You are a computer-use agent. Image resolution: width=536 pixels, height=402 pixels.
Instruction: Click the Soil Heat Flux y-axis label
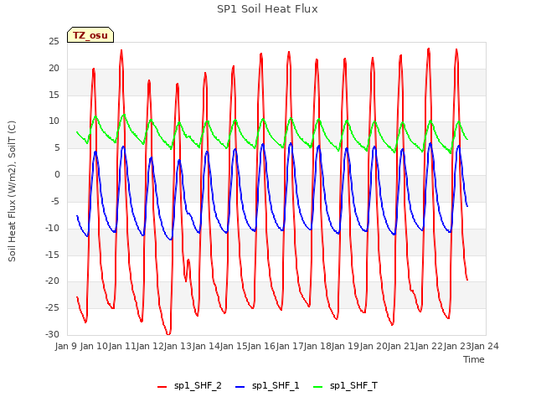(x=12, y=191)
